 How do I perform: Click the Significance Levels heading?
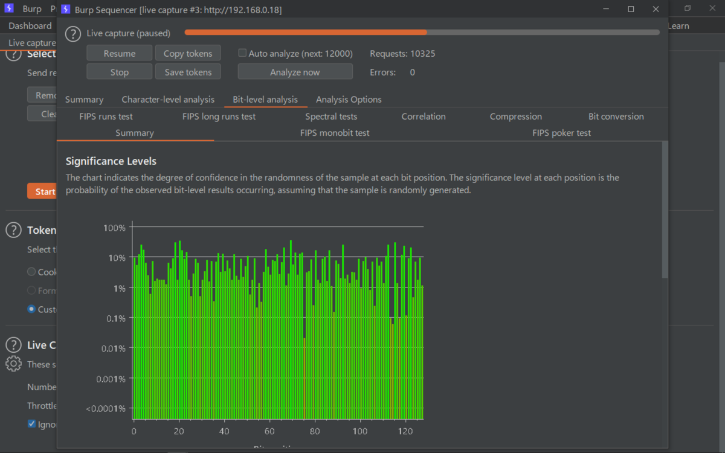pos(111,161)
